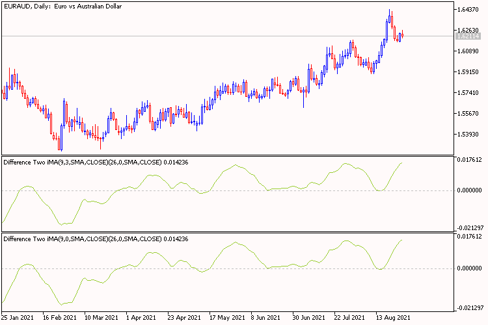488x325 pixels.
Task: Click the latest candlestick on the price chart
Action: click(x=402, y=35)
